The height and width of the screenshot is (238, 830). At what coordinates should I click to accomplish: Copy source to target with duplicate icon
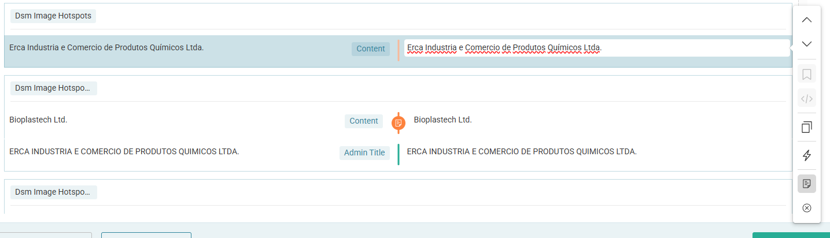807,127
